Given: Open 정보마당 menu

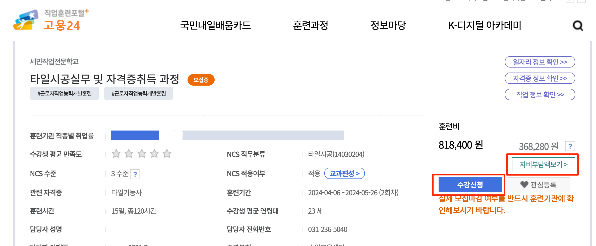Looking at the screenshot, I should click(388, 25).
